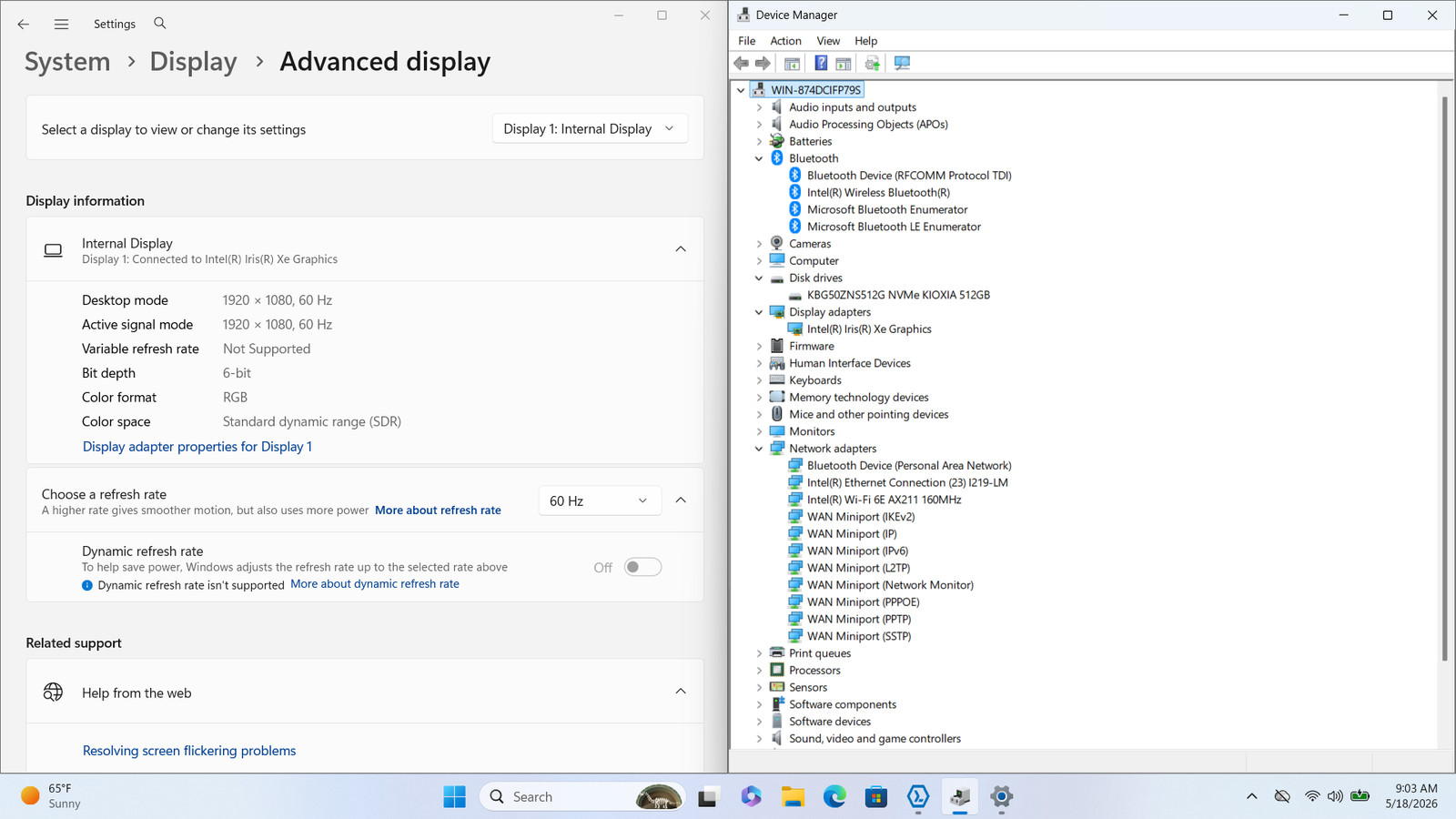Image resolution: width=1456 pixels, height=819 pixels.
Task: Select Intel(R) Wi-Fi 6E AX211 160MHz adapter
Action: pos(884,500)
